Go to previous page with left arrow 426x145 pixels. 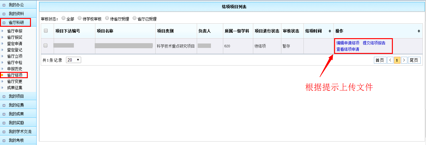(390, 60)
